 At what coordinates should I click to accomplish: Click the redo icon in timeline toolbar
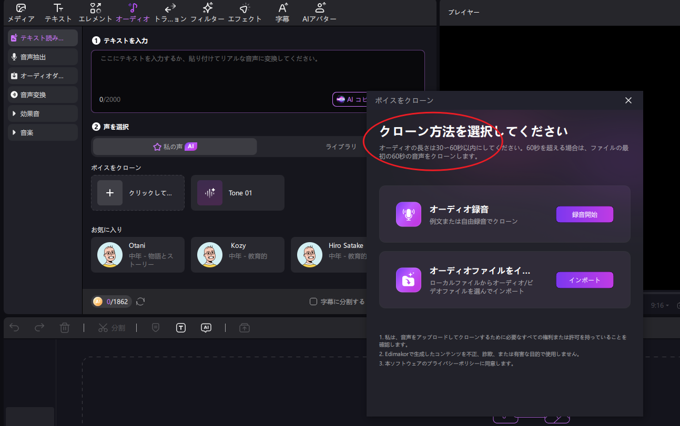click(x=39, y=328)
